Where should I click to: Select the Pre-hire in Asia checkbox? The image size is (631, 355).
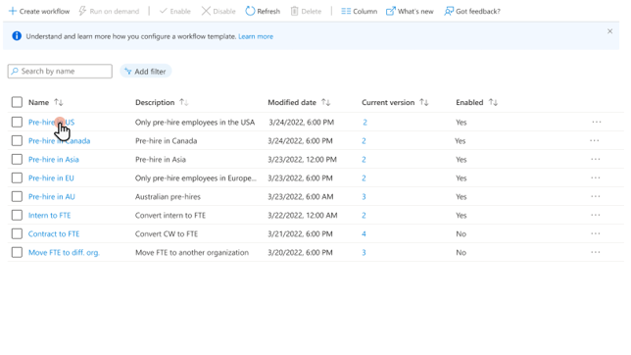[x=17, y=159]
